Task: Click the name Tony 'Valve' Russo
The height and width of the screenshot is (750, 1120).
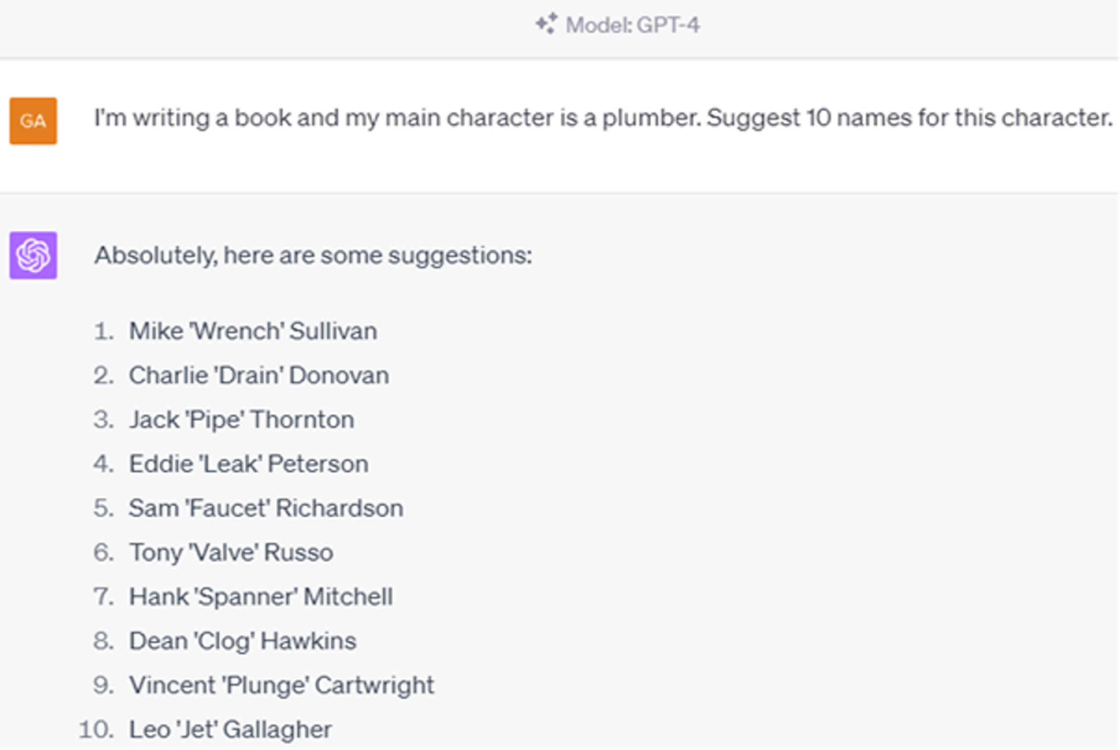Action: click(x=231, y=552)
